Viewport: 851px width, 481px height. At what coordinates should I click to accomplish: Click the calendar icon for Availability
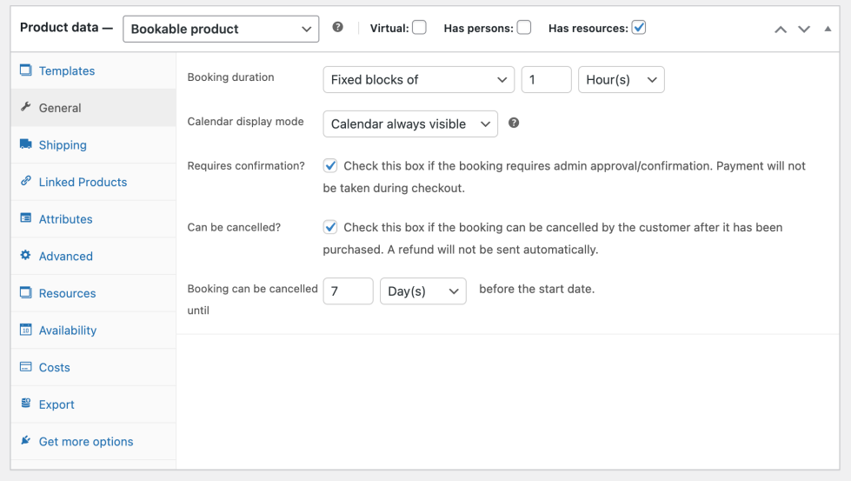coord(25,331)
